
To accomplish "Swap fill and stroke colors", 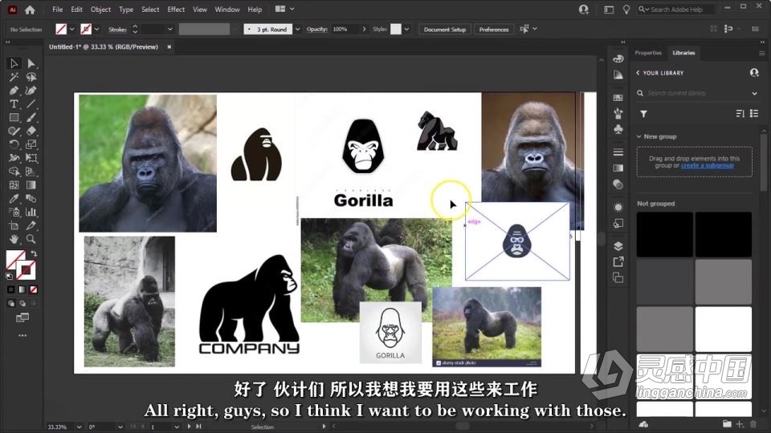I will (34, 254).
